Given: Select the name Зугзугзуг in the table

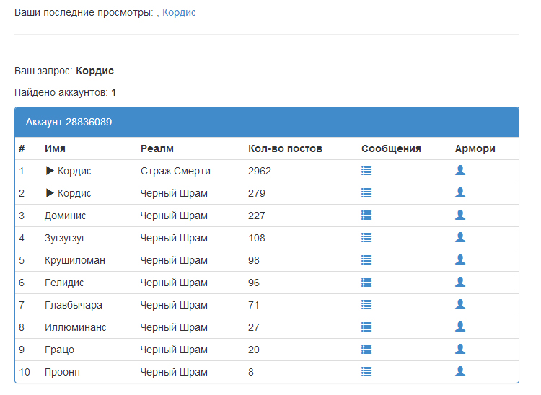Looking at the screenshot, I should tap(65, 238).
